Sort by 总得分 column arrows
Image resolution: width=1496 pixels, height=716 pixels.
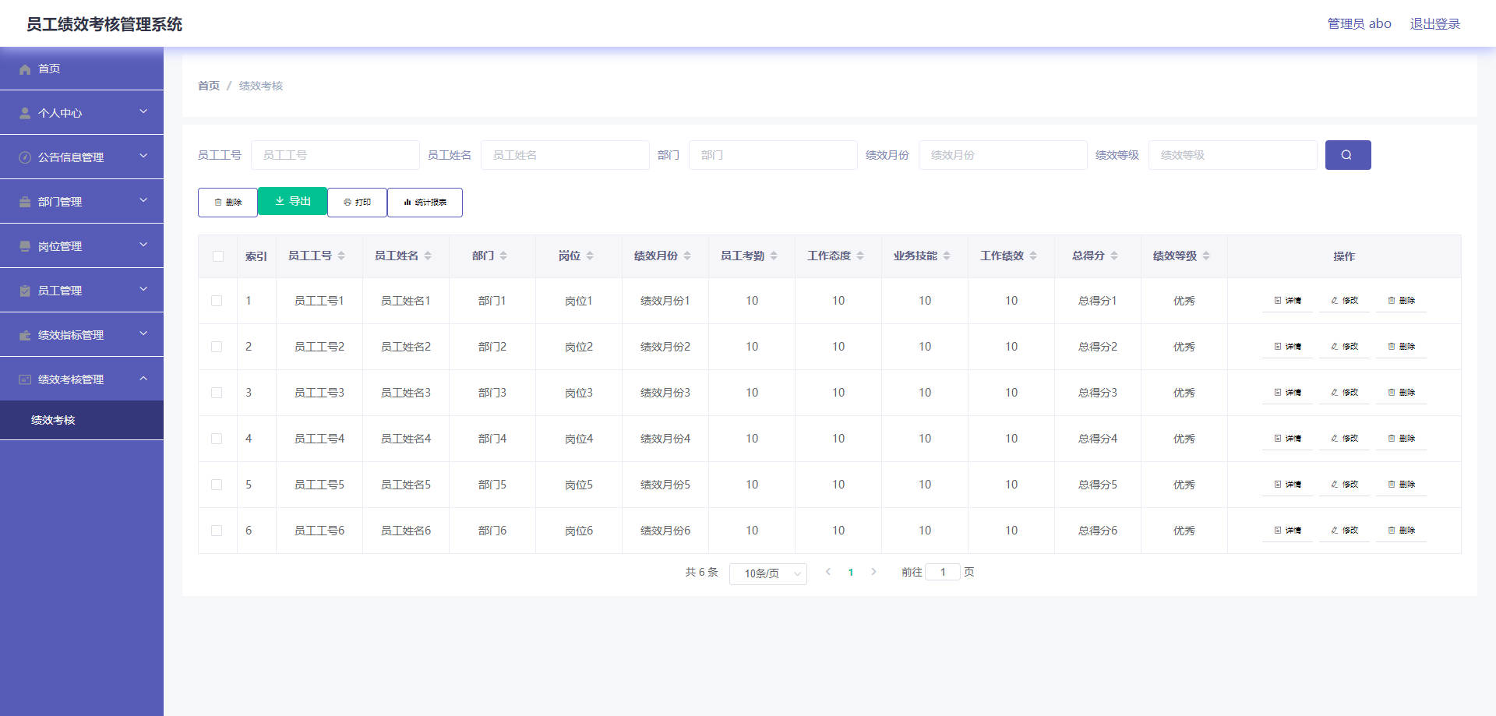click(x=1114, y=256)
